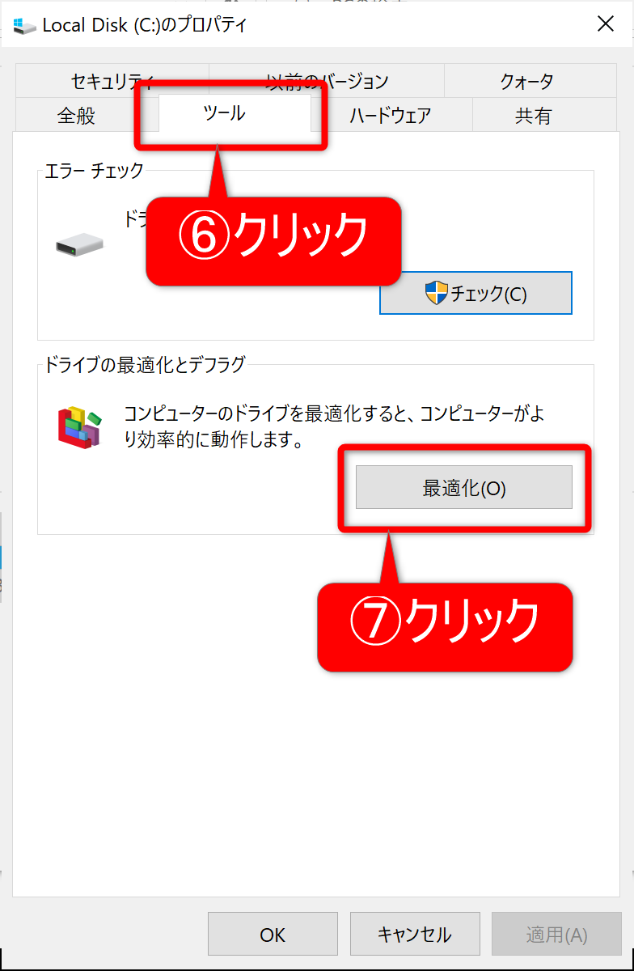Click the window title Local Disk (C:)のプロパティ
This screenshot has height=971, width=634.
point(145,25)
